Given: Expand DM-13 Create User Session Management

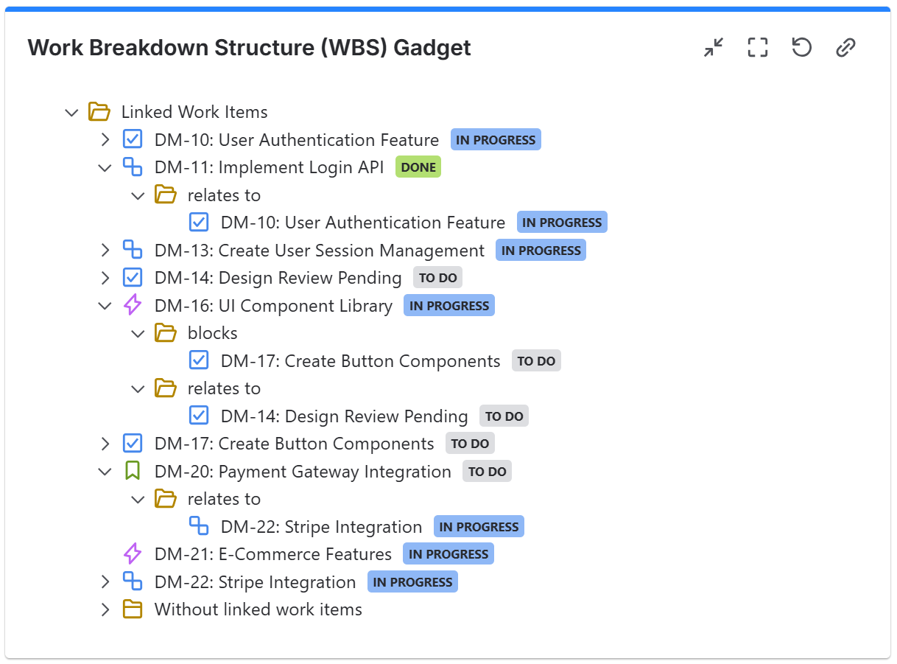Looking at the screenshot, I should [x=105, y=250].
